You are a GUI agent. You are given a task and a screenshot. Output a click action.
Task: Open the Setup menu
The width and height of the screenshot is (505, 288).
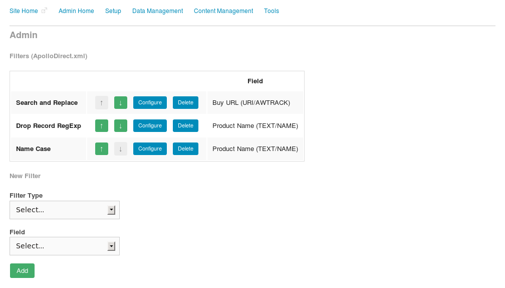(113, 11)
